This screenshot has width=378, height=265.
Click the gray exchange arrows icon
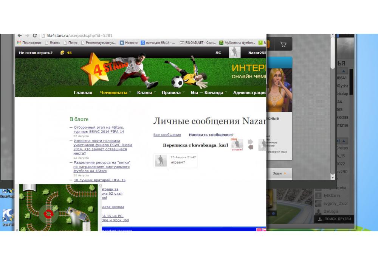tap(251, 144)
